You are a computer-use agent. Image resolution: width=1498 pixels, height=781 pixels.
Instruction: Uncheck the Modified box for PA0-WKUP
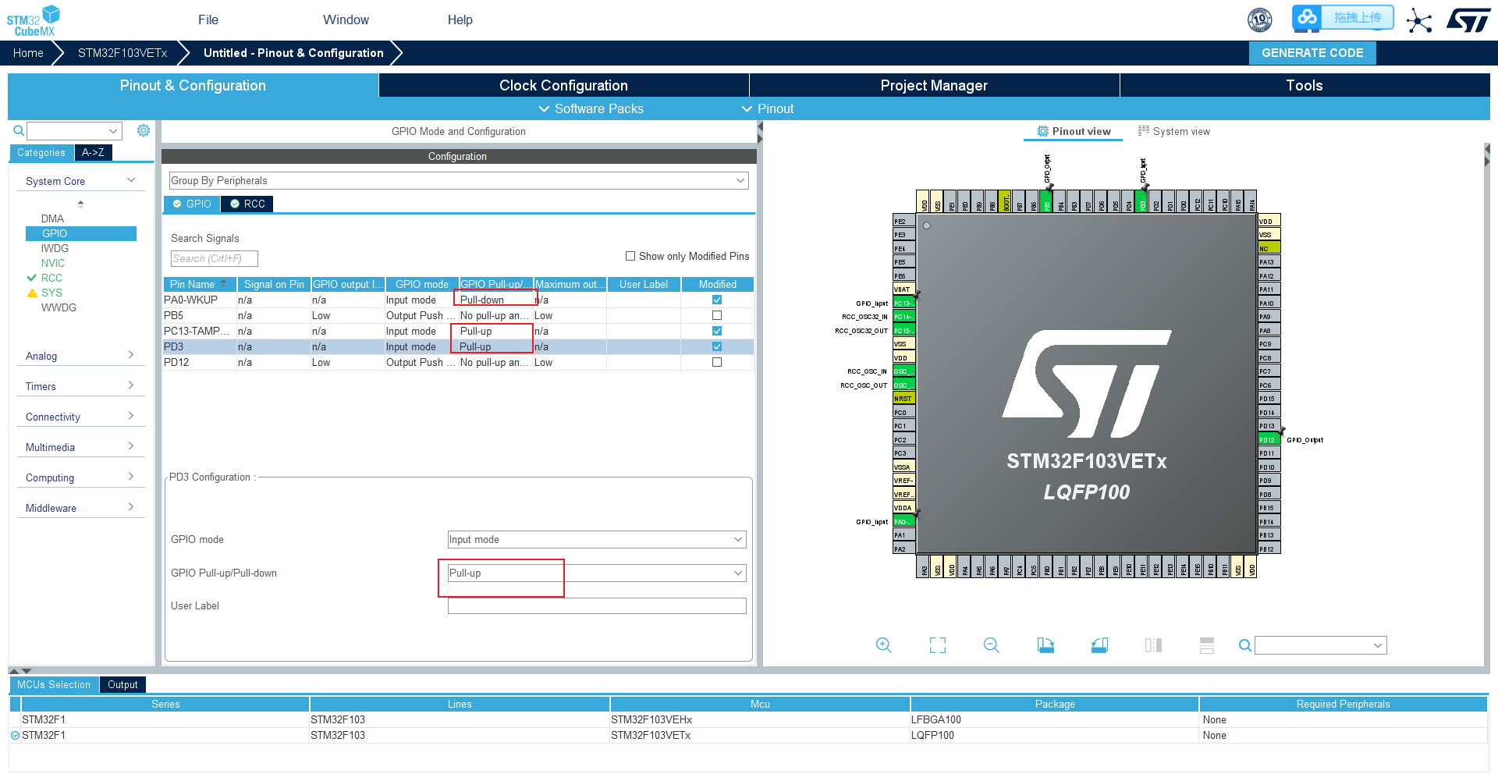tap(716, 300)
